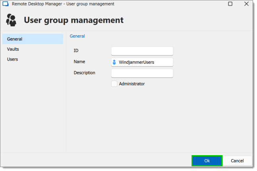Viewport: 257px width, 171px height.
Task: Click the Description input field
Action: tap(142, 73)
